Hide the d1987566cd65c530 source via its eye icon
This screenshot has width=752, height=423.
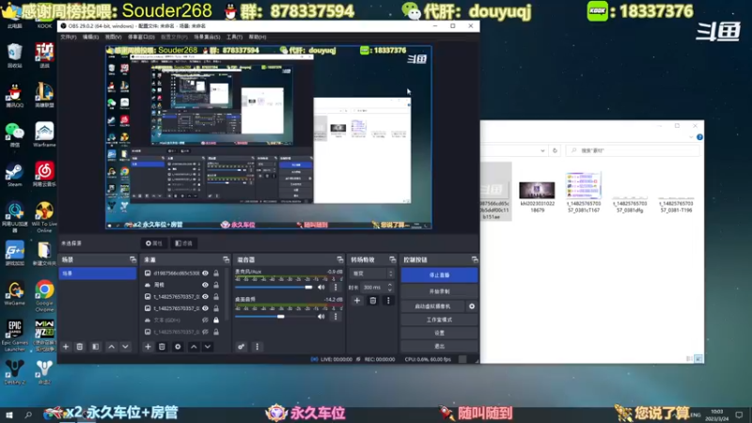coord(205,274)
